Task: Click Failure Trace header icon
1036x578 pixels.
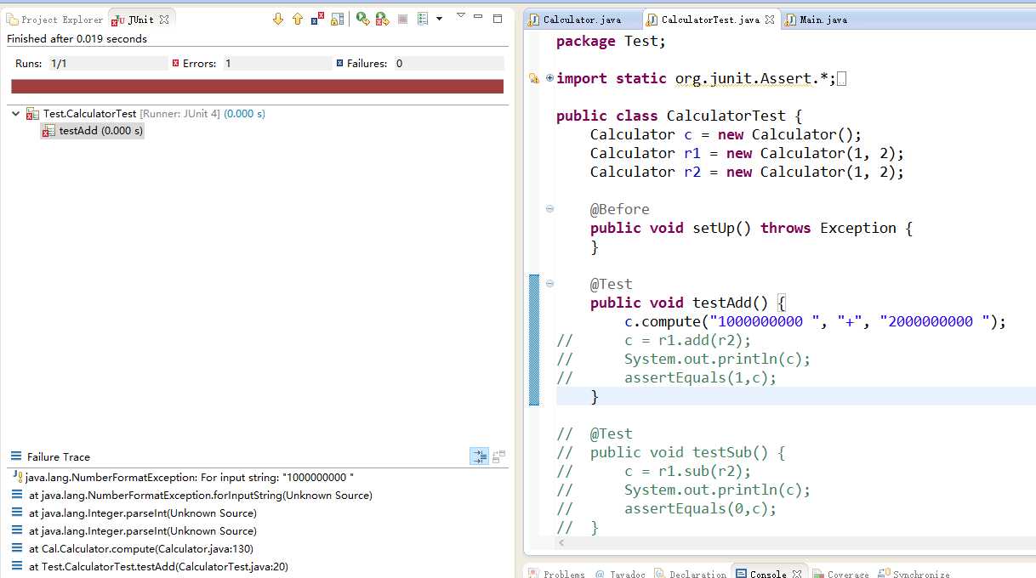Action: pos(16,456)
